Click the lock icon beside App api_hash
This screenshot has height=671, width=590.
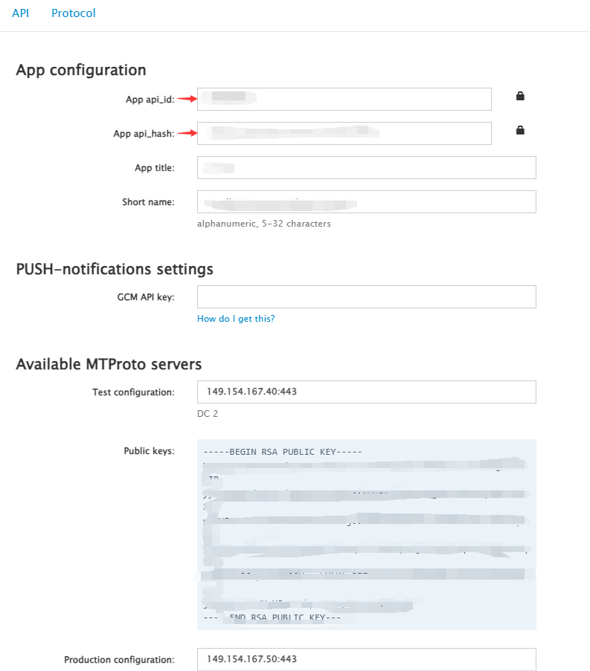[520, 130]
